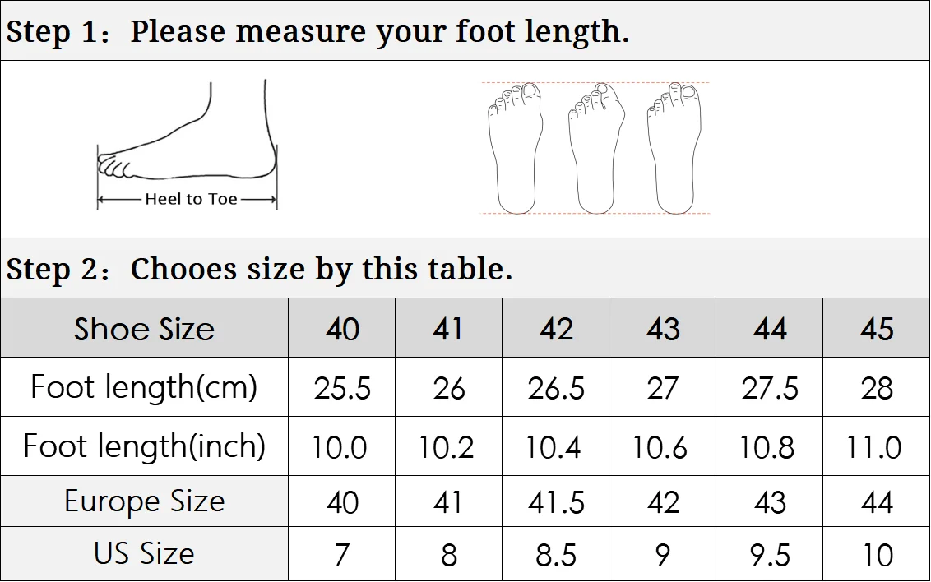The image size is (931, 582).
Task: Click the Heel to Toe label
Action: (191, 199)
